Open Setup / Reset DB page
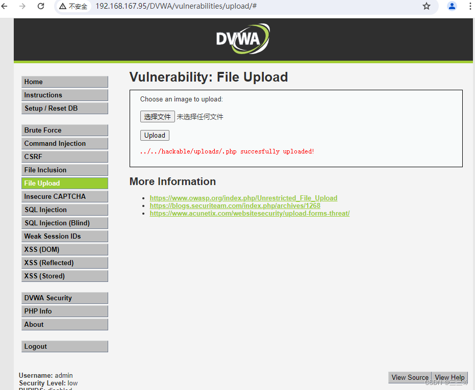Screen dimensions: 475x390 click(x=65, y=109)
